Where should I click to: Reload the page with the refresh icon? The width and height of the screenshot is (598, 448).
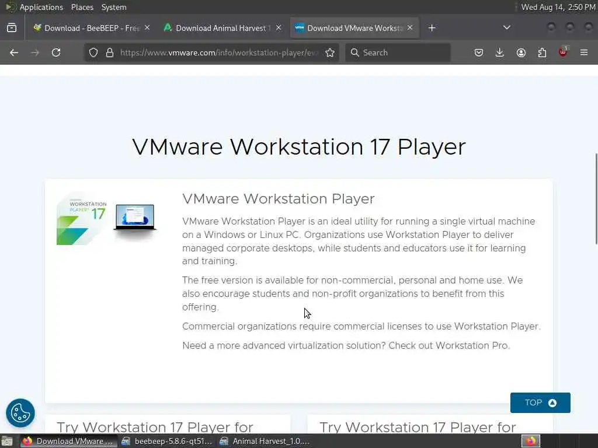56,52
